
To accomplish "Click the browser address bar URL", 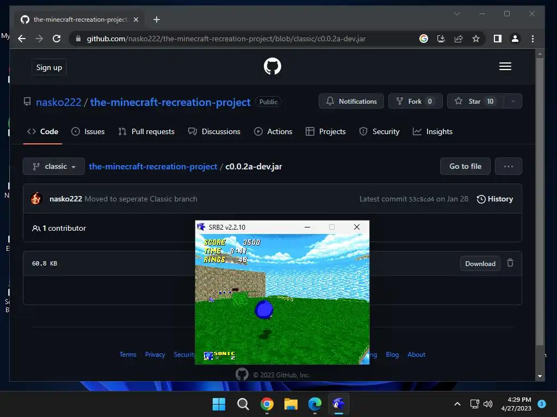I will pos(226,39).
